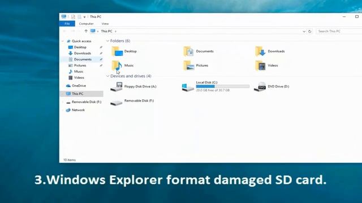Click the pin icon next to Downloads
Viewport: 362px width, 203px height.
pos(101,53)
